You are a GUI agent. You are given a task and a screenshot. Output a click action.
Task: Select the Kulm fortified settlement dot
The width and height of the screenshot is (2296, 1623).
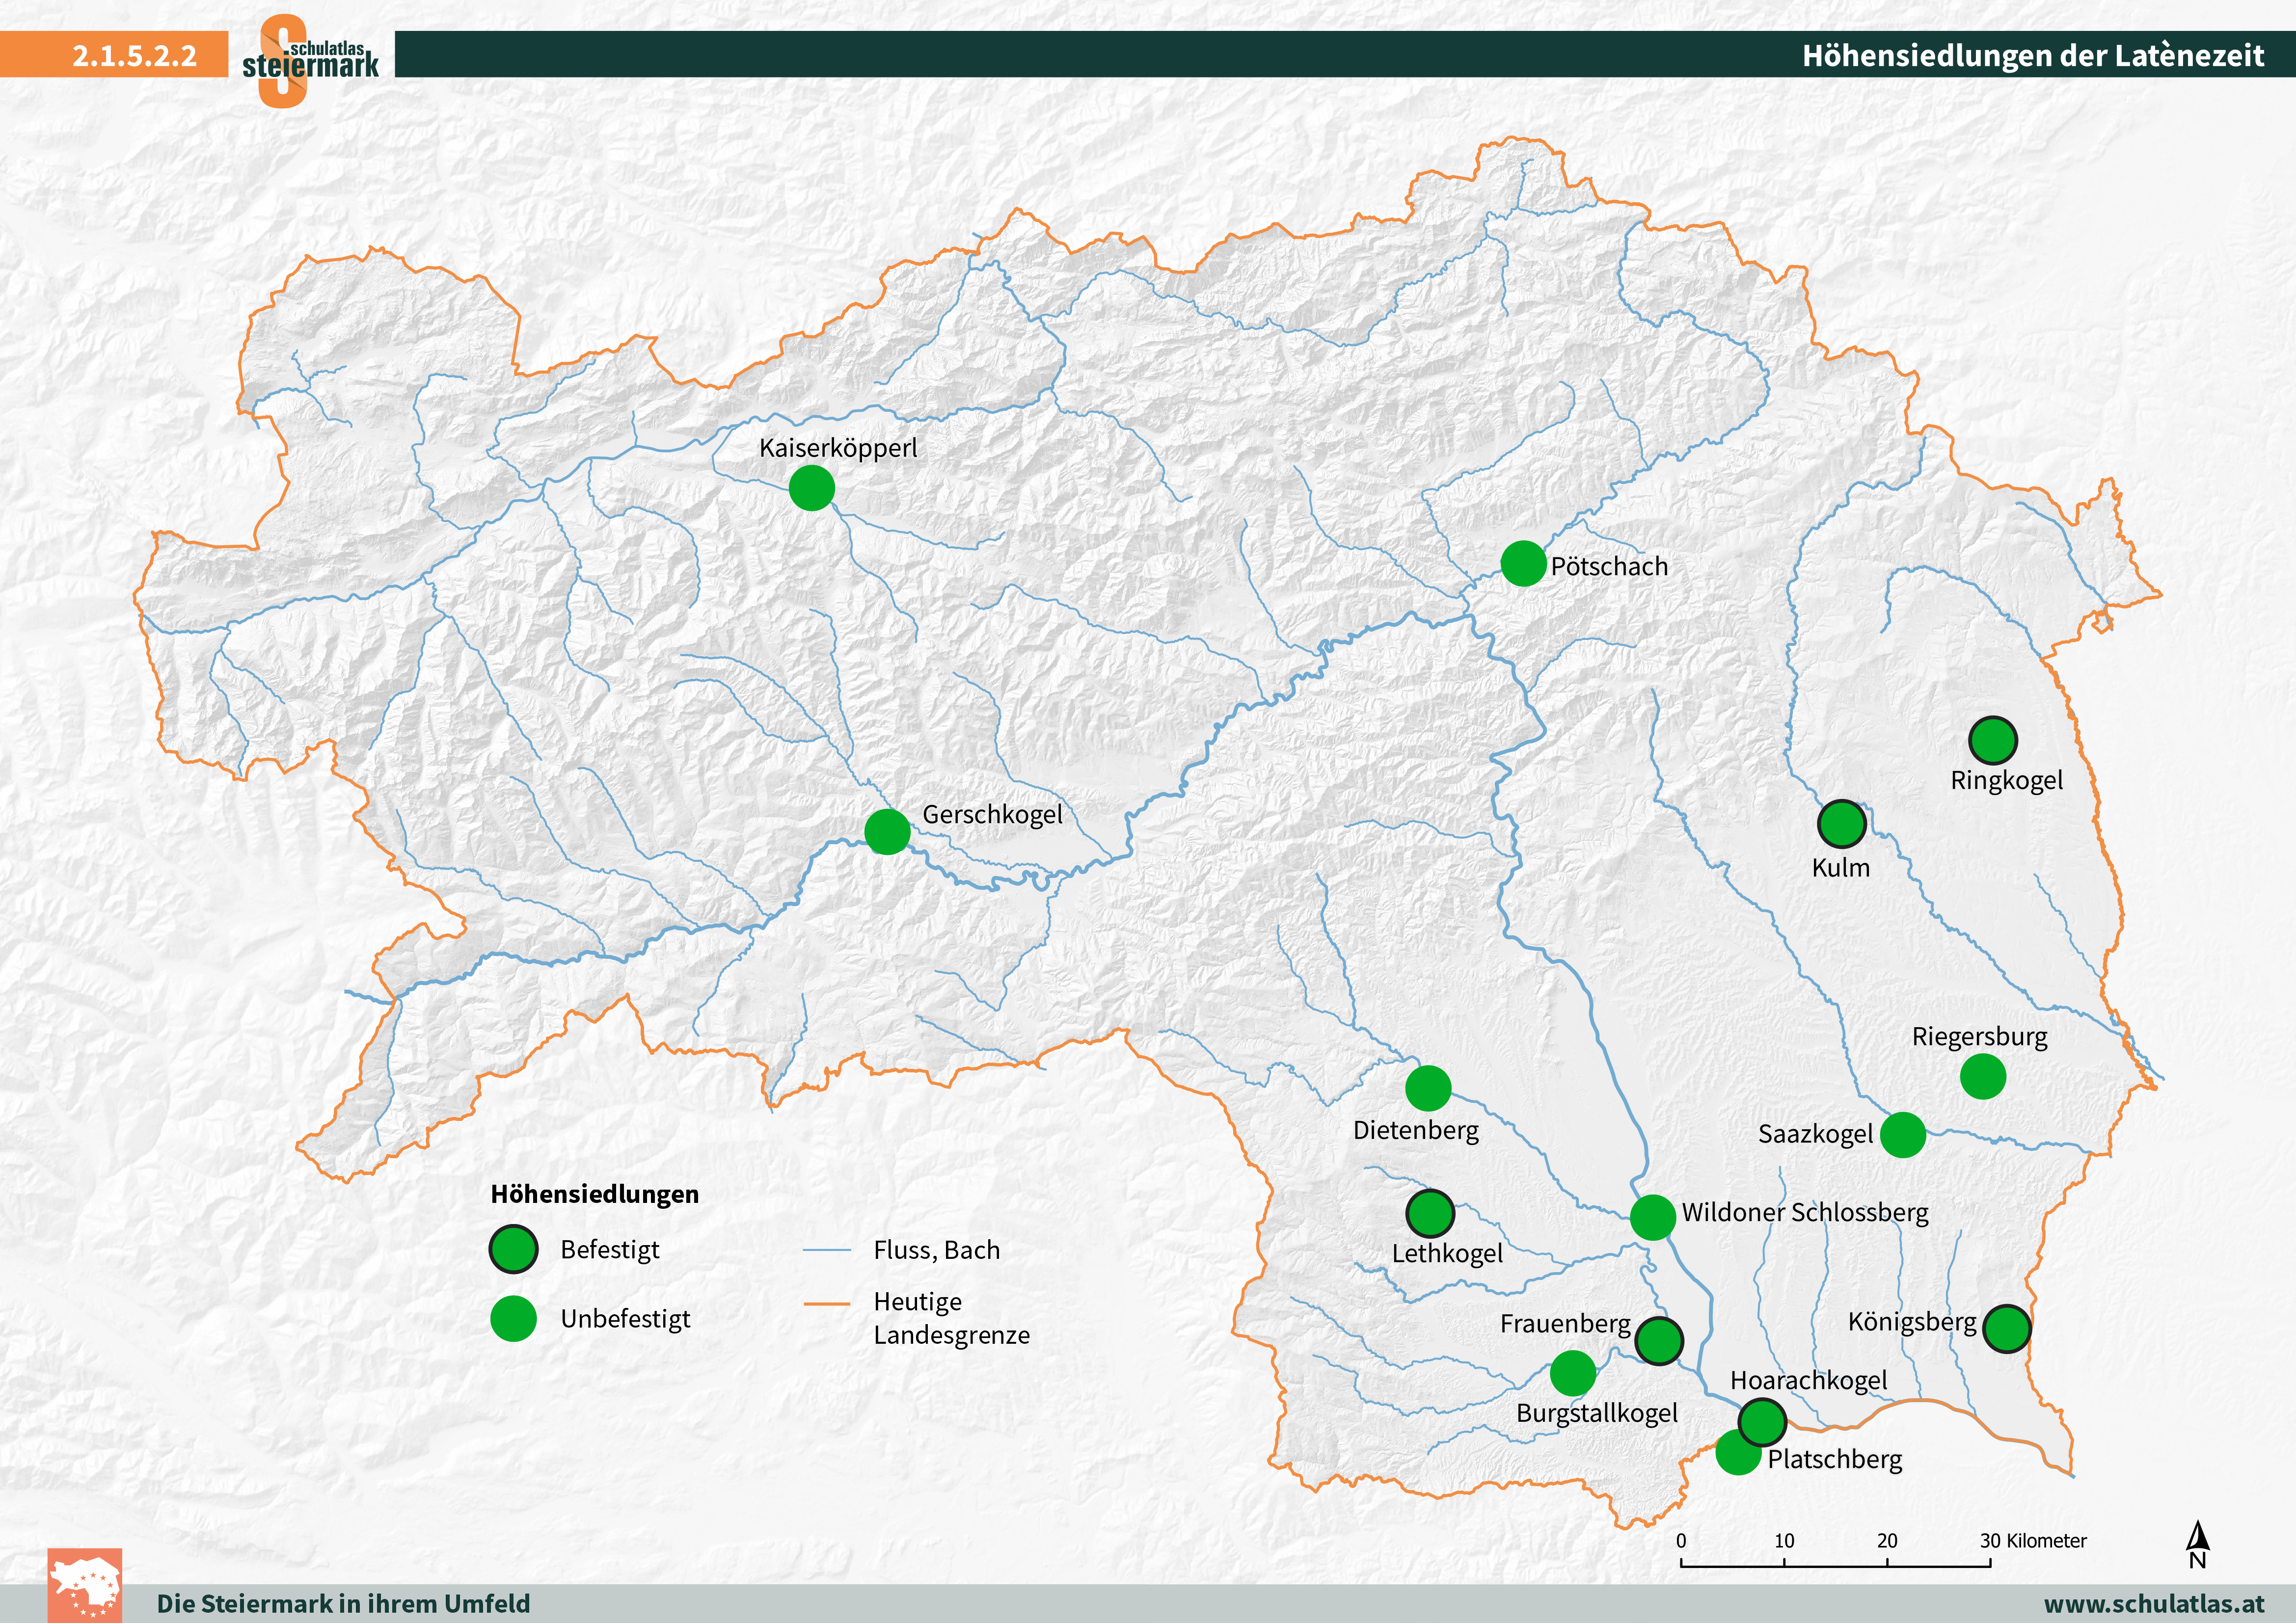point(1841,824)
